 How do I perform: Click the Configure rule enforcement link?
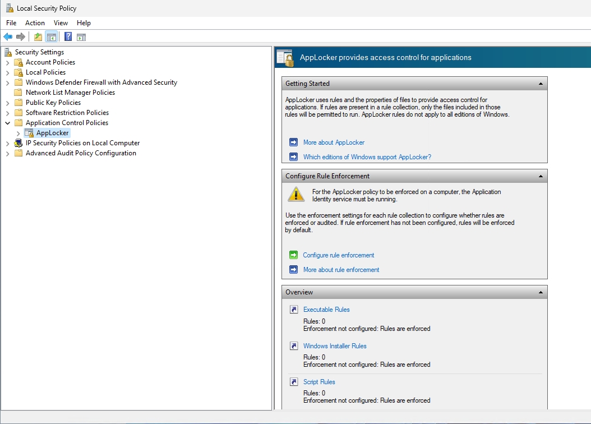click(338, 255)
